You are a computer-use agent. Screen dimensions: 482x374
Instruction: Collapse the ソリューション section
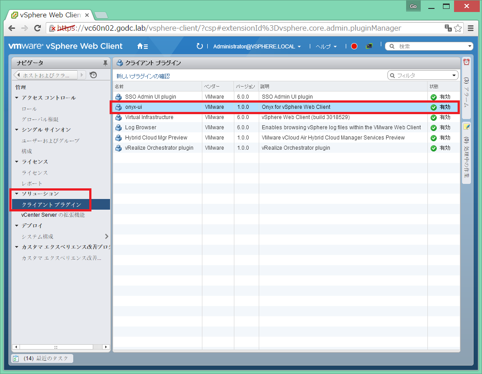[17, 194]
